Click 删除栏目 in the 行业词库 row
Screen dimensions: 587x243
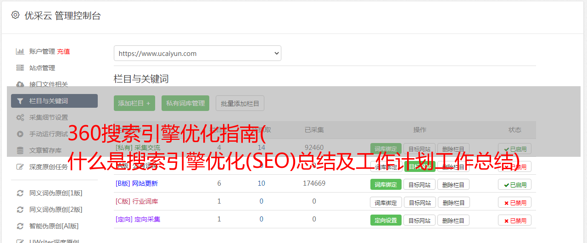453,203
